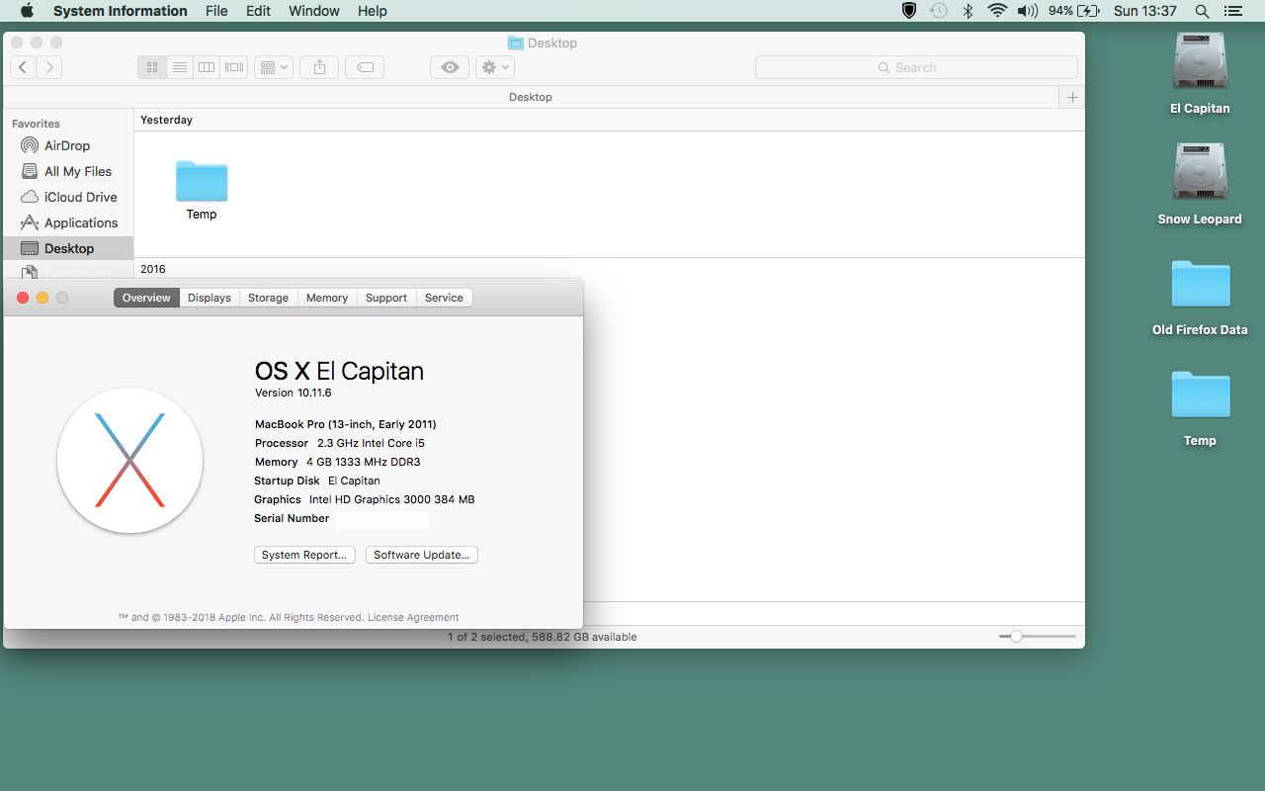The height and width of the screenshot is (791, 1265).
Task: Click the Edit Tags button in Finder
Action: click(x=365, y=67)
